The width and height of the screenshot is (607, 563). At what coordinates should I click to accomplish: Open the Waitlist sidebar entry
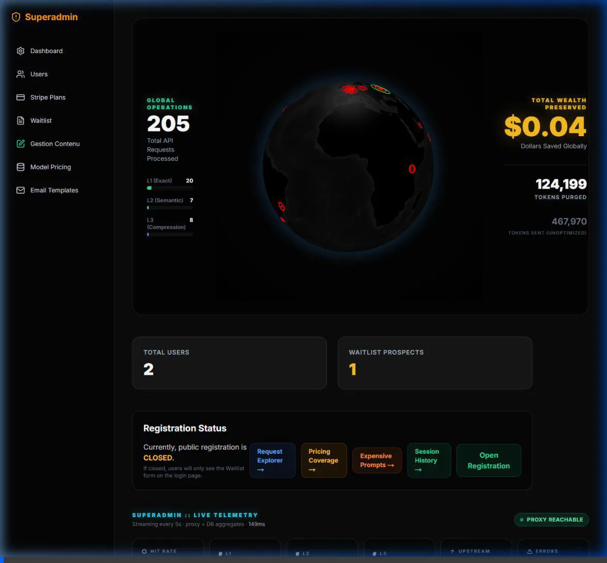pyautogui.click(x=41, y=121)
